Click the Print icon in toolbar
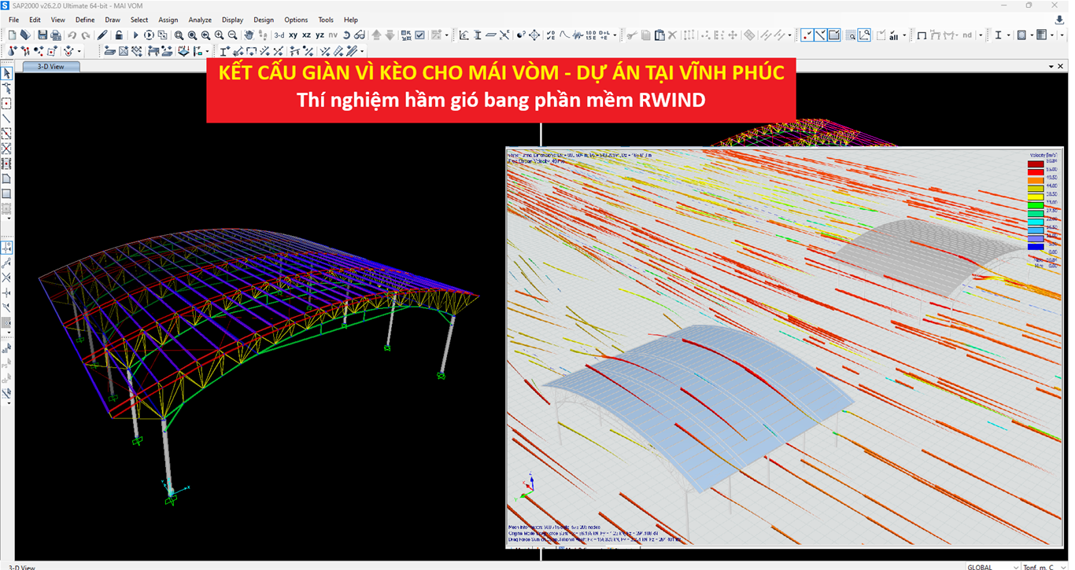Screen dimensions: 1075x570 (x=56, y=35)
